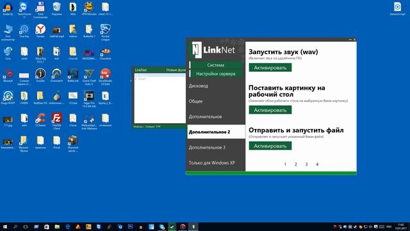
Task: Open the Admin folder on the desktop
Action: [73, 31]
